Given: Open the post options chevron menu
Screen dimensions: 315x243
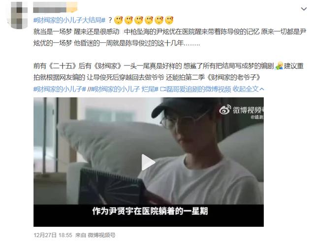Looking at the screenshot, I should (304, 9).
